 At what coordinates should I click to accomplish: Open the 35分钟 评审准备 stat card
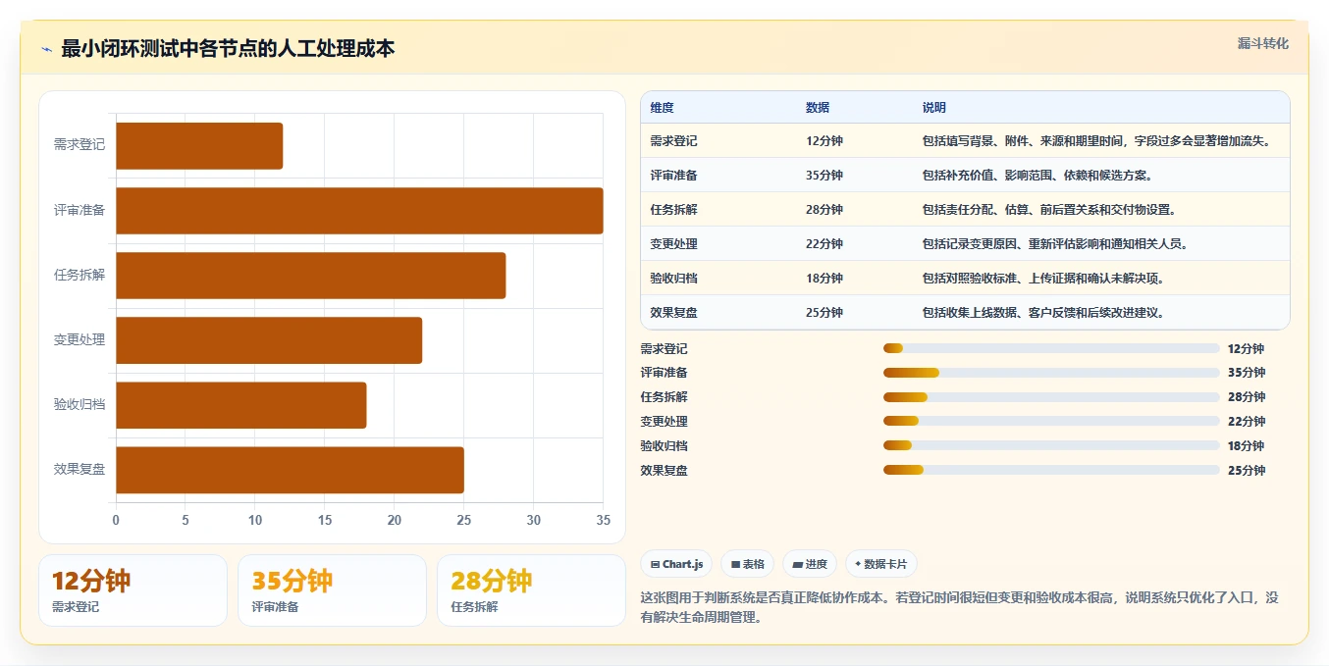[332, 590]
